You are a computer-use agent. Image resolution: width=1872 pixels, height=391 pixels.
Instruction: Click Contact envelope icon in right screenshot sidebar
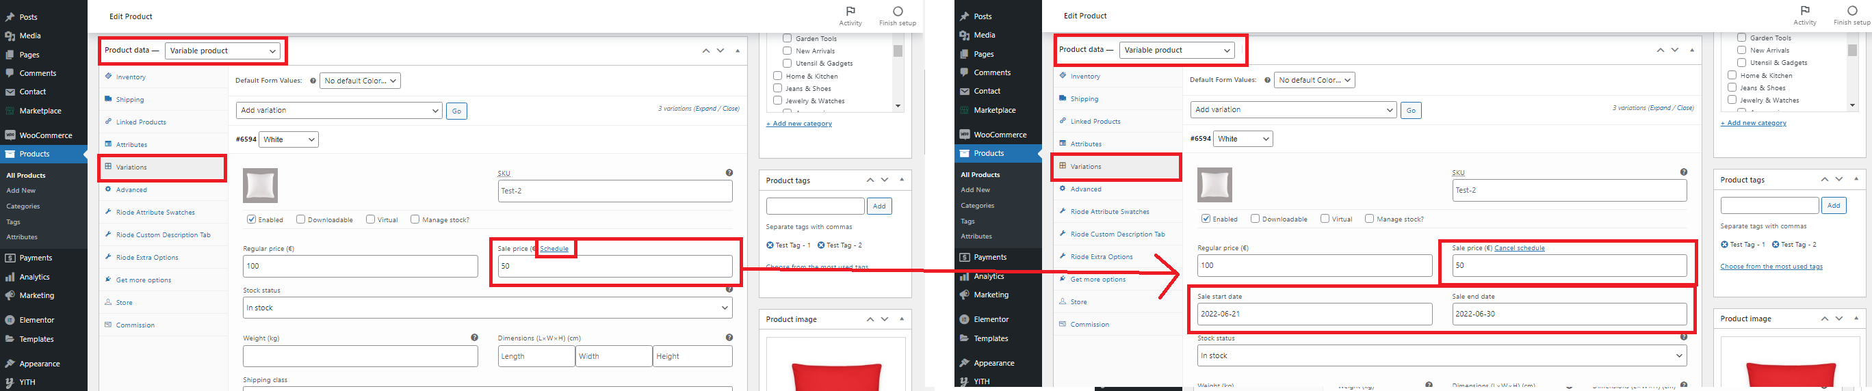(x=964, y=92)
